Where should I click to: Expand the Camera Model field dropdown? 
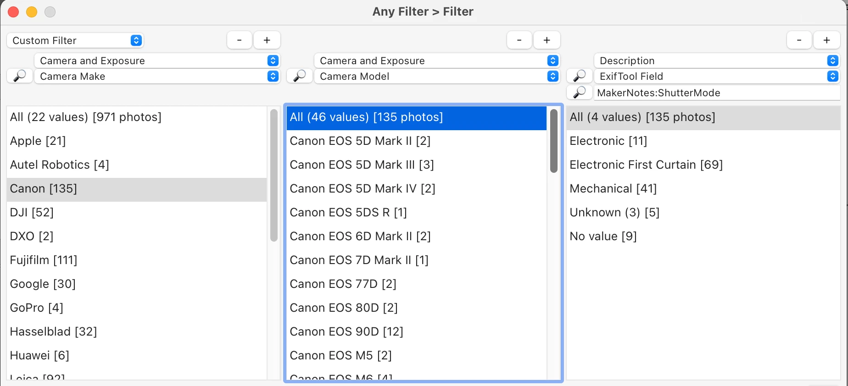coord(437,76)
